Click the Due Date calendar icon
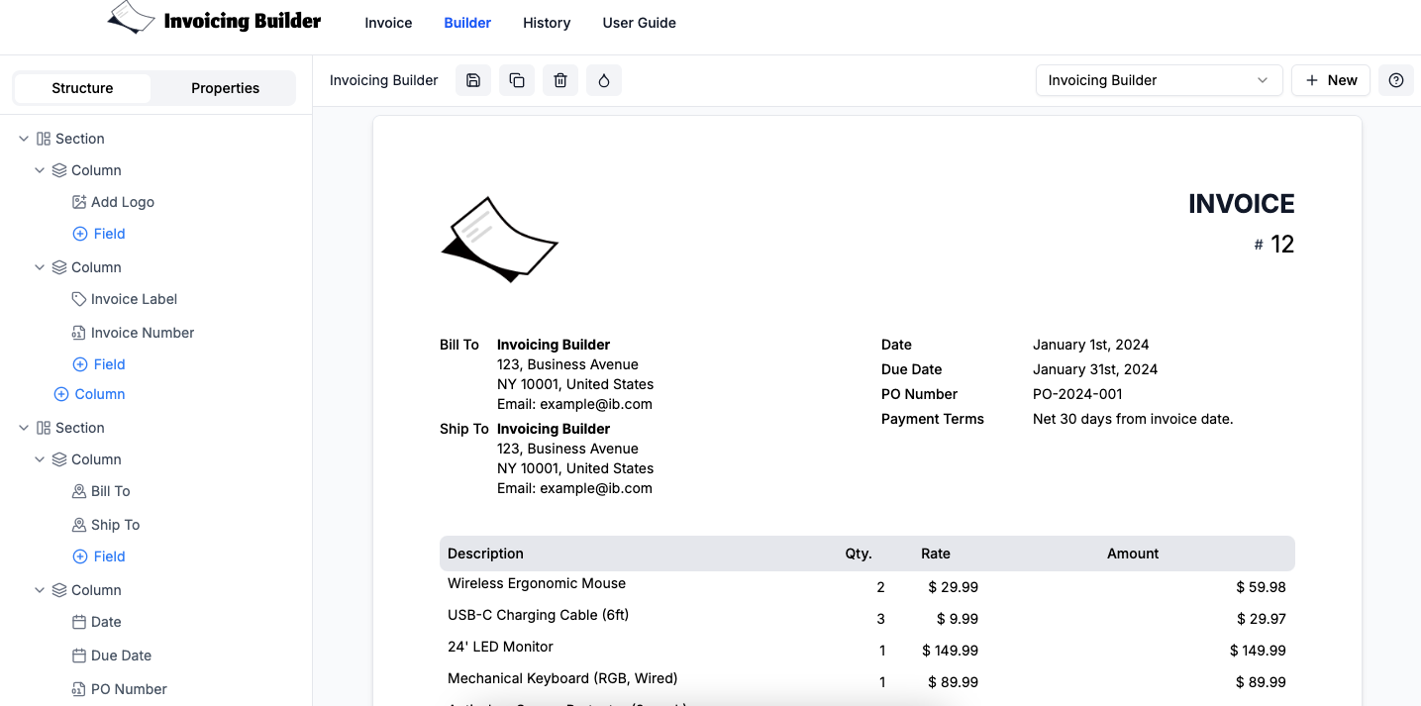 click(79, 656)
